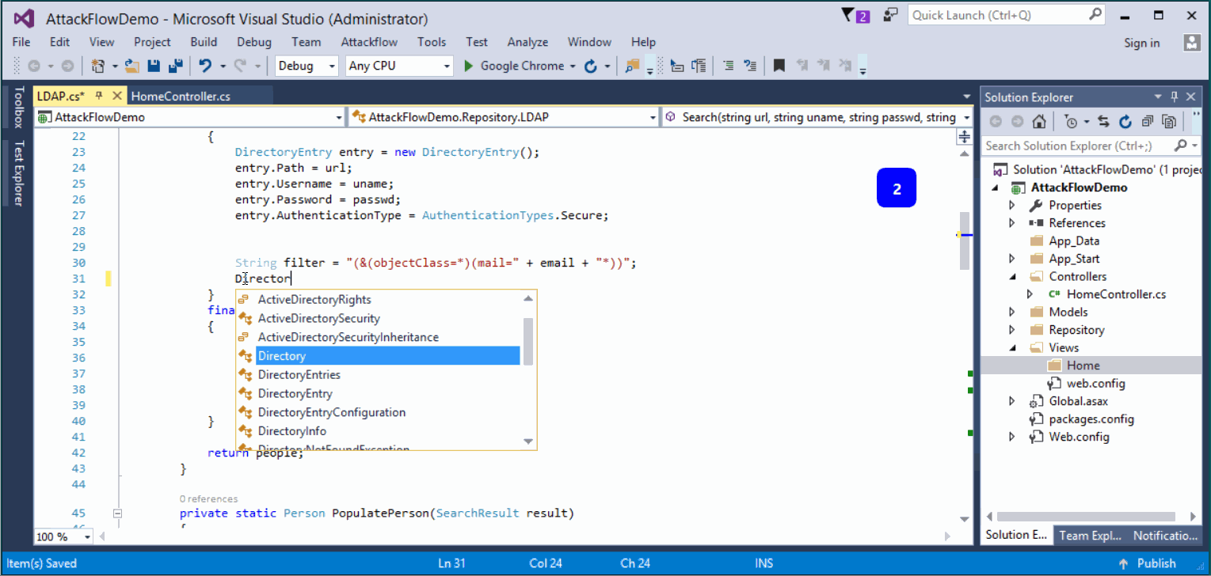
Task: Expand the References node
Action: tap(1012, 223)
